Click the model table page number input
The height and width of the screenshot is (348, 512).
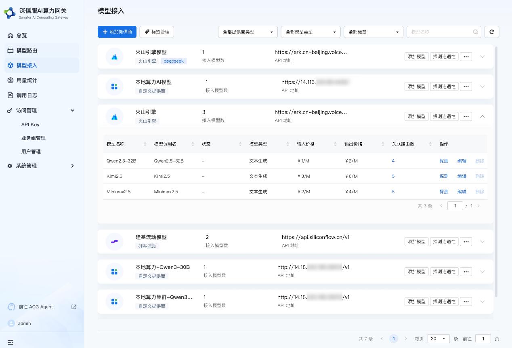(455, 206)
